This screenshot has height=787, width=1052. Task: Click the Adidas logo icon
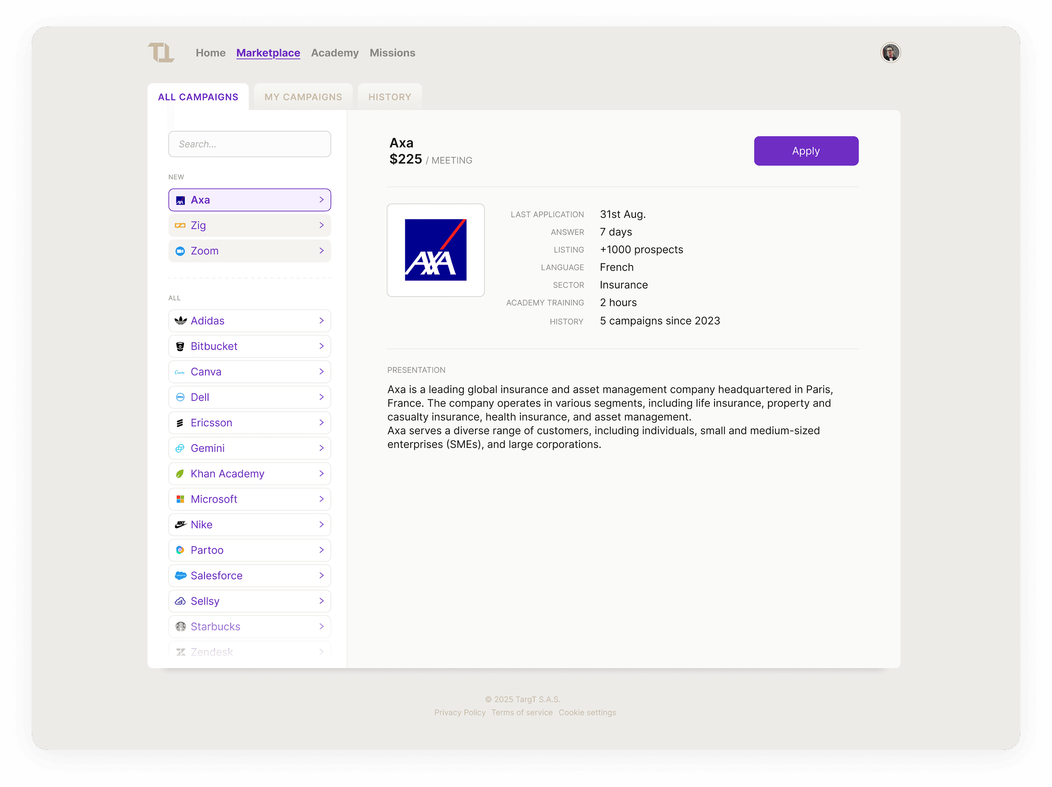(x=180, y=321)
